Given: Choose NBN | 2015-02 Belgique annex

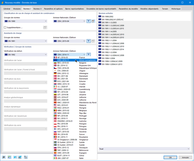Looking at the screenshot, I should (x=75, y=110).
